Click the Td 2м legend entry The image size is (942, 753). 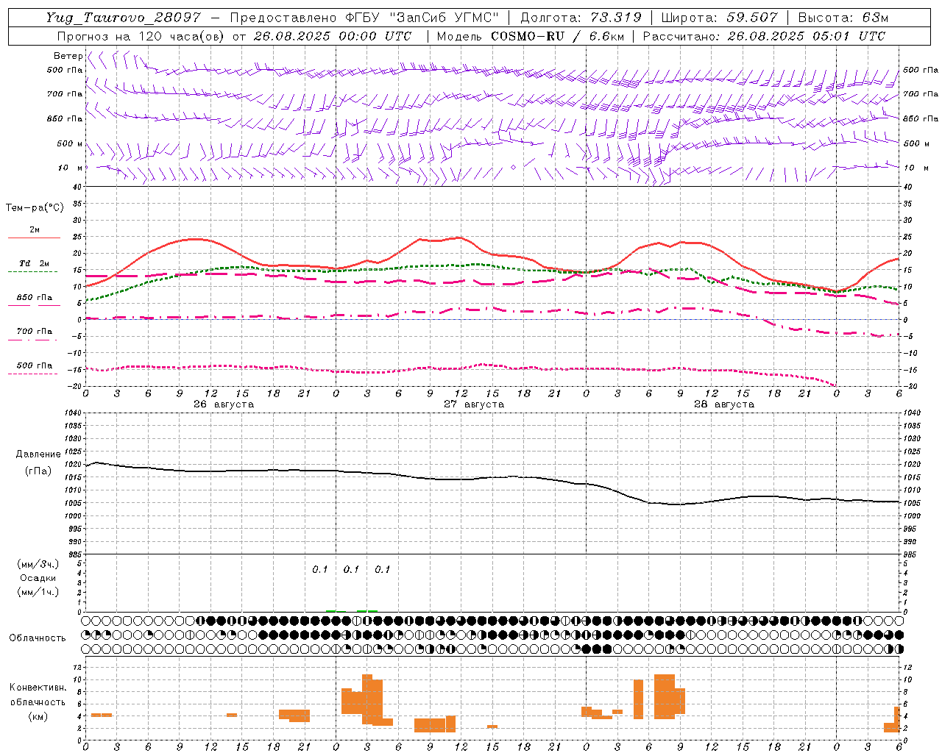coord(34,263)
